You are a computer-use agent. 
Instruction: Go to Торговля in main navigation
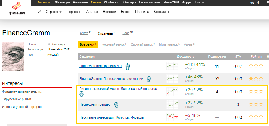[74, 12]
